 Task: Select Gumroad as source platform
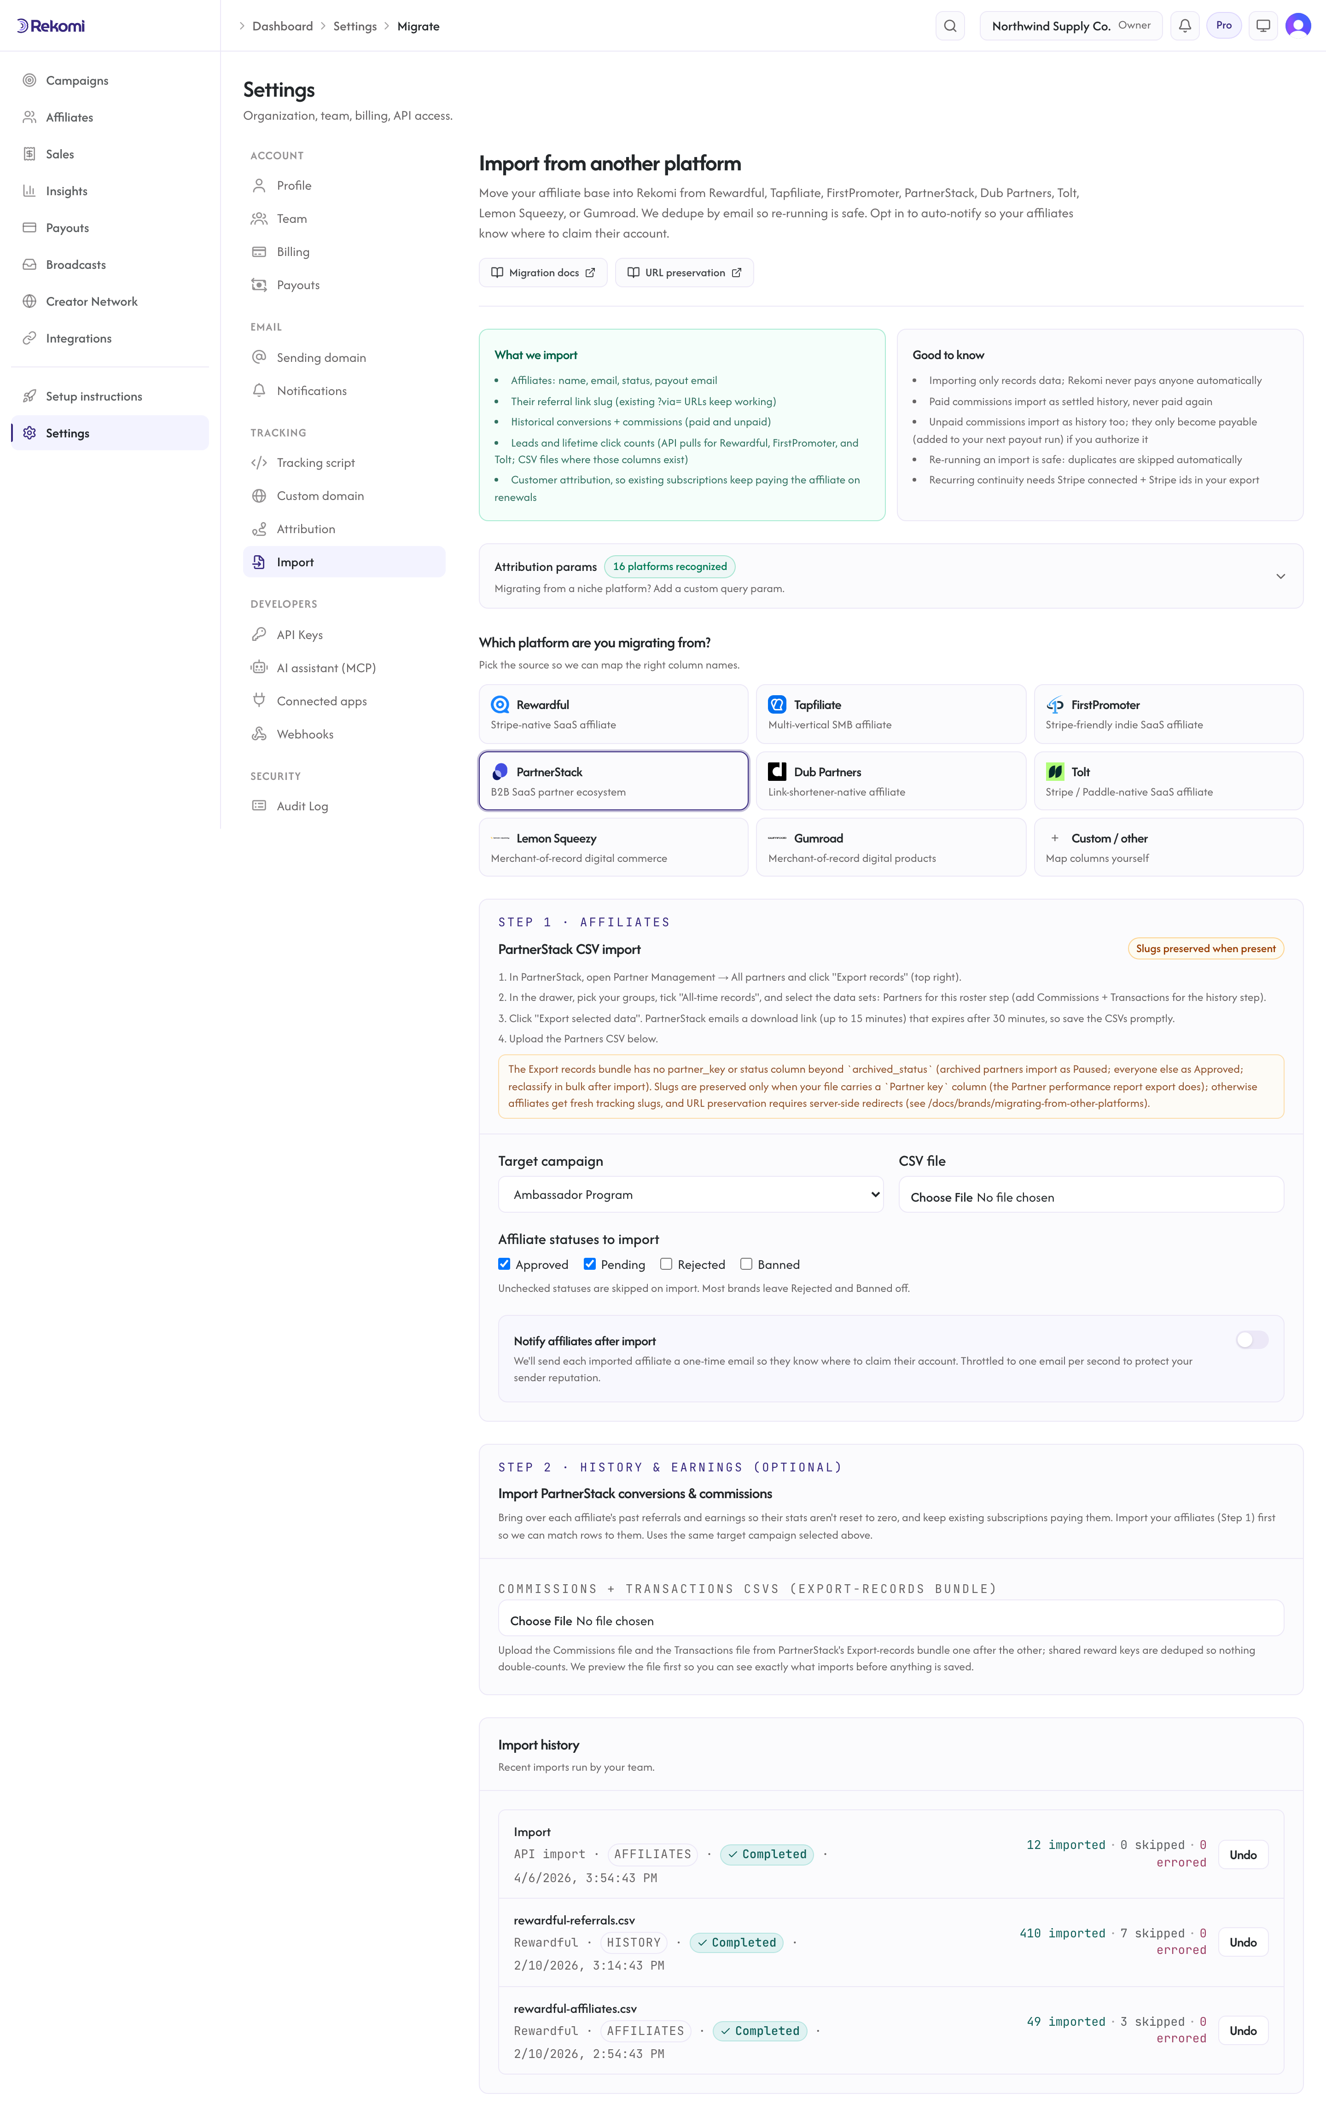coord(890,848)
